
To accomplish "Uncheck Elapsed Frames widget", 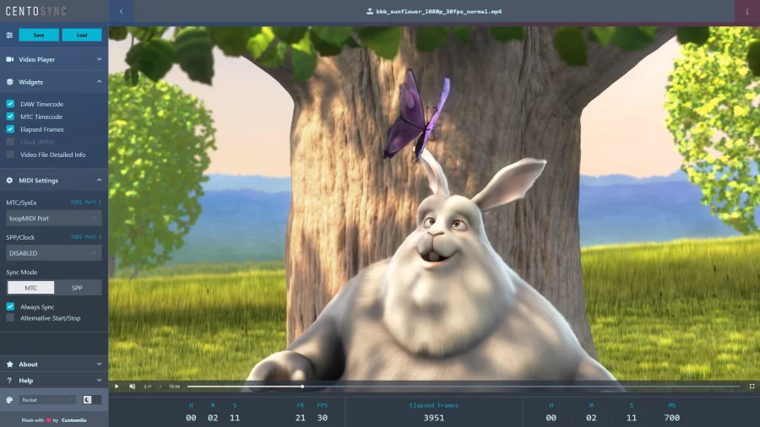I will [x=10, y=129].
